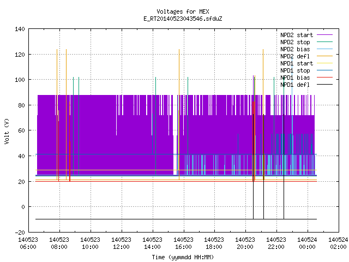The height and width of the screenshot is (262, 349).
Task: Select the filename E_RT20140523043546.sfduZ subtitle
Action: pyautogui.click(x=183, y=19)
